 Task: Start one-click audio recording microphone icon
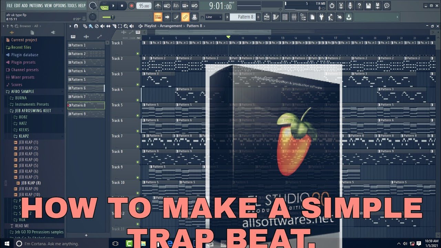point(350,6)
